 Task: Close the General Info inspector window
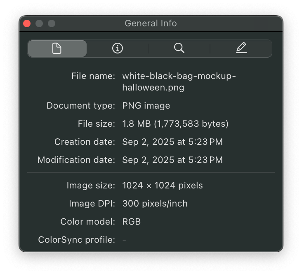tap(27, 23)
